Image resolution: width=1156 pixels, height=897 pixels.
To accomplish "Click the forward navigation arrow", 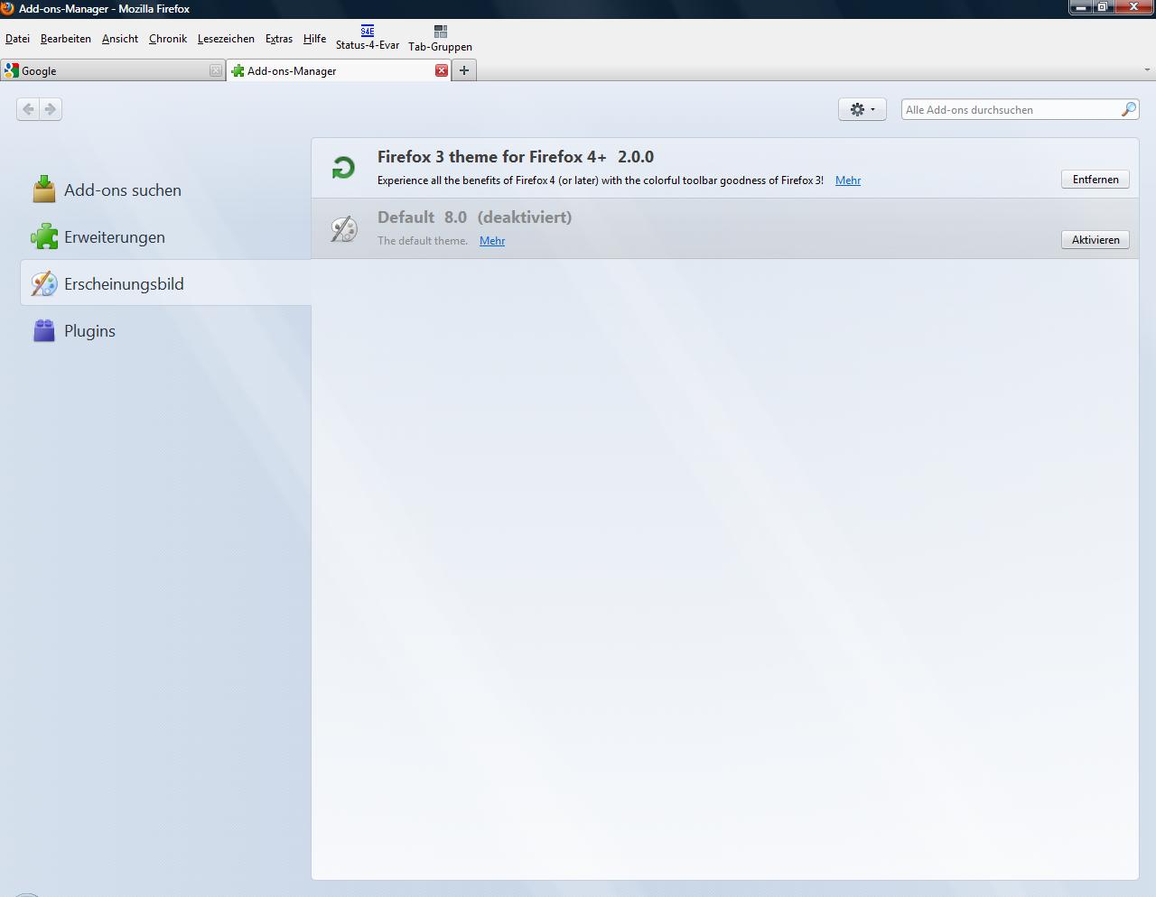I will pos(51,109).
